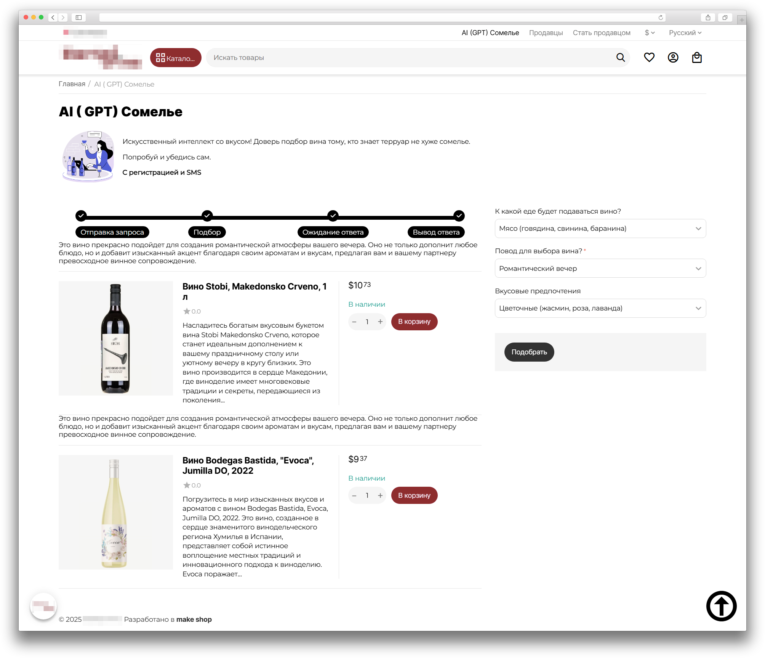Open the shopping bag cart icon
The height and width of the screenshot is (658, 765).
(697, 58)
